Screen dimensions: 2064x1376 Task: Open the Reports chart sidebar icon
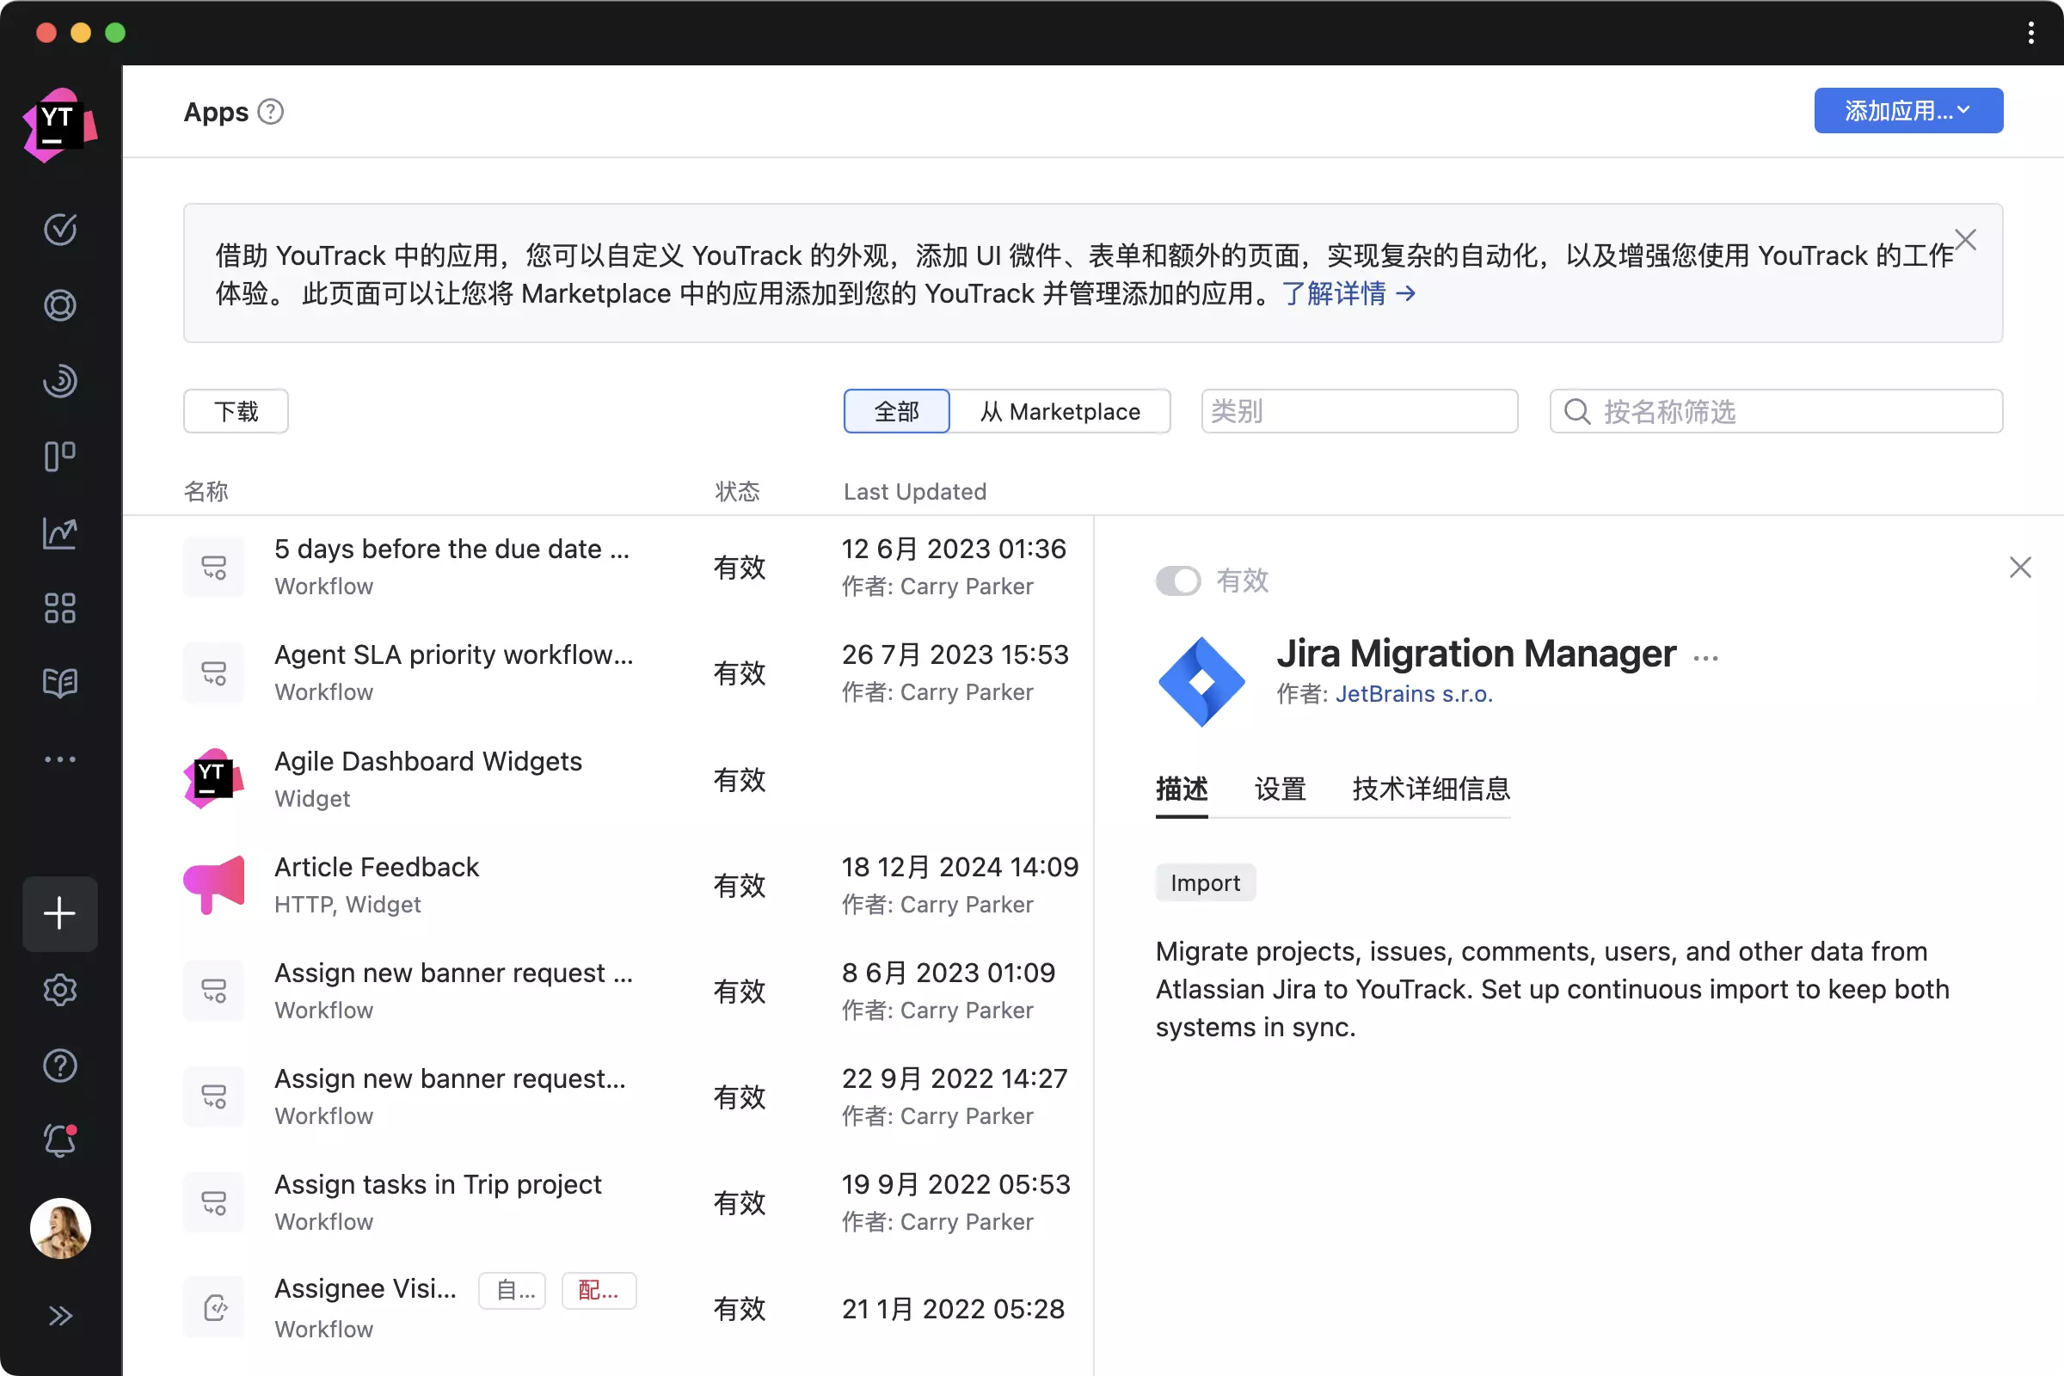click(x=59, y=532)
